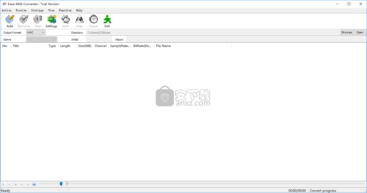Open the Action menu

(7, 10)
